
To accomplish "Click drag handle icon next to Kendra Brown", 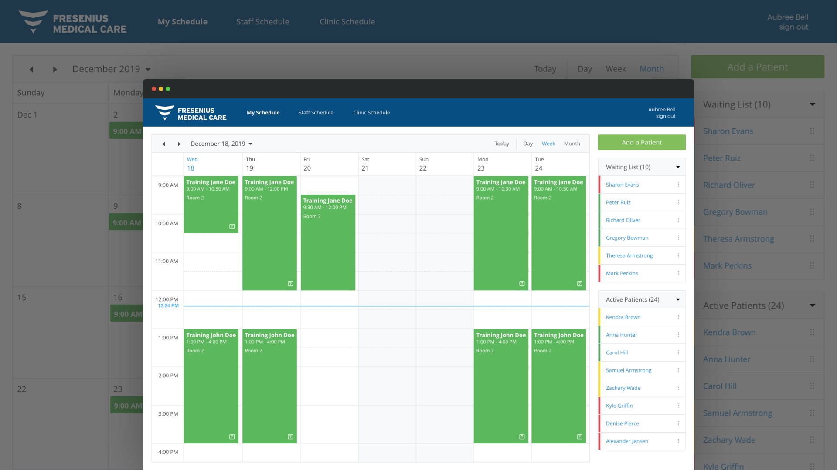I will click(x=678, y=317).
